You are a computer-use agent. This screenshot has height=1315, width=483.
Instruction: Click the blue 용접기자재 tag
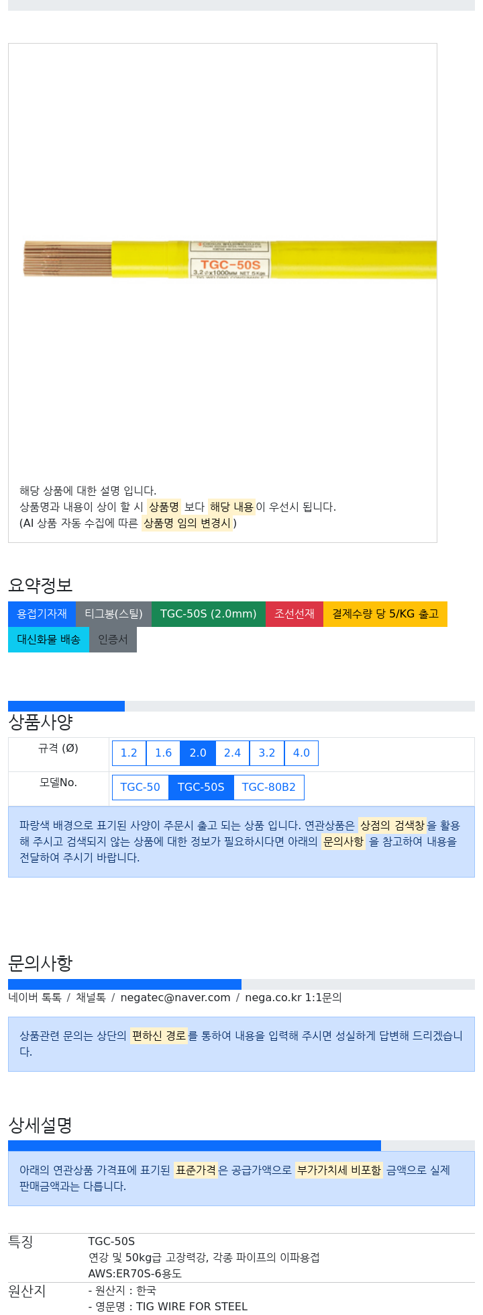[42, 613]
